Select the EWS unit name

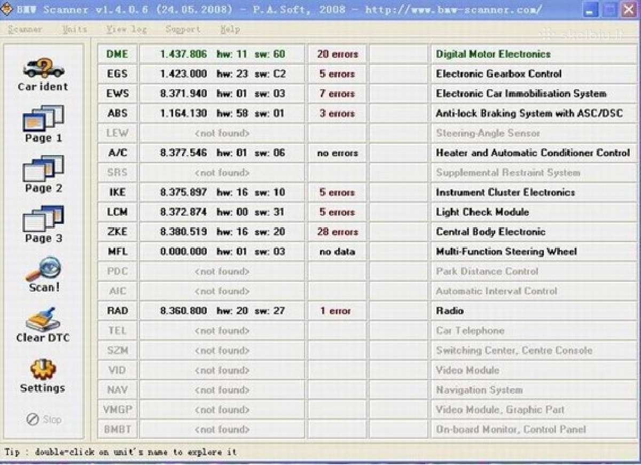coord(118,94)
